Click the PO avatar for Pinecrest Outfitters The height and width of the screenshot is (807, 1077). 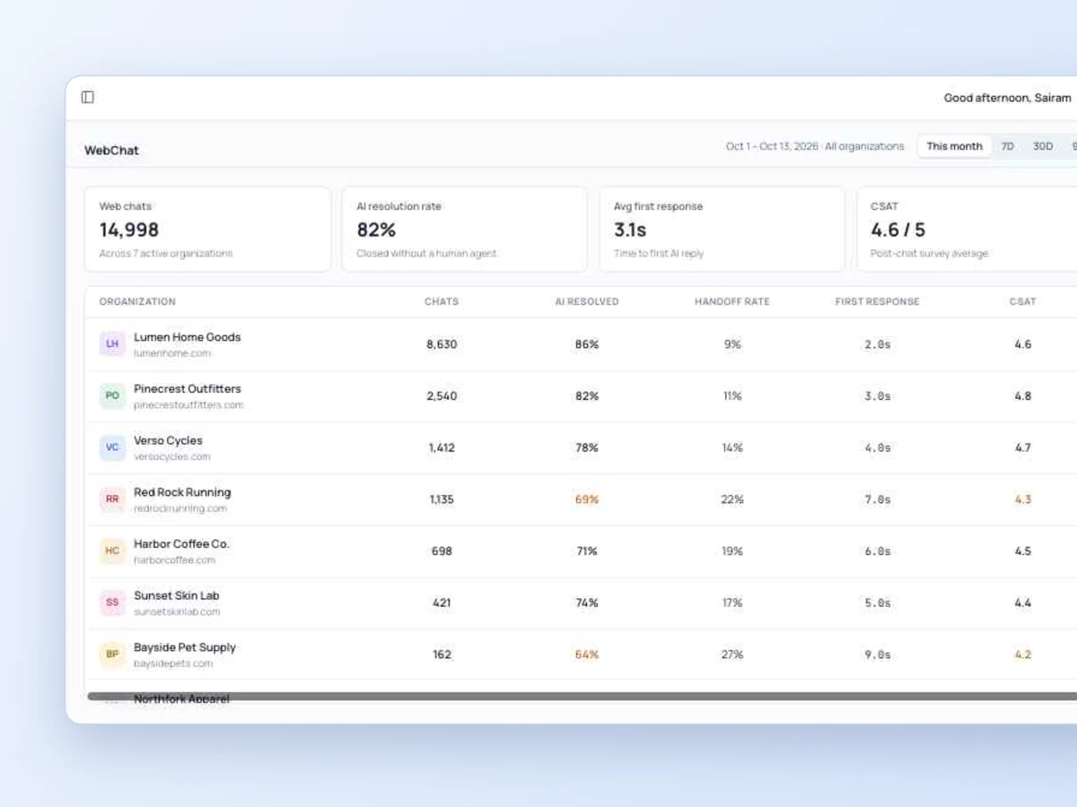(x=112, y=395)
